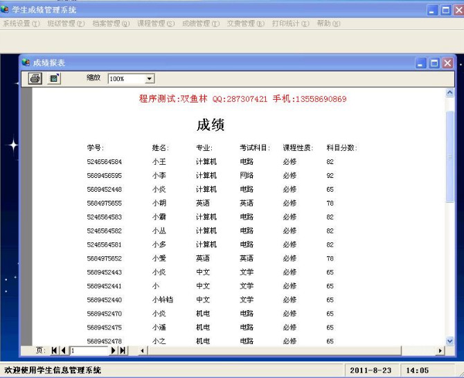Screen dimensions: 464x378
Task: Click the 网络 exam subject cell
Action: (x=247, y=176)
